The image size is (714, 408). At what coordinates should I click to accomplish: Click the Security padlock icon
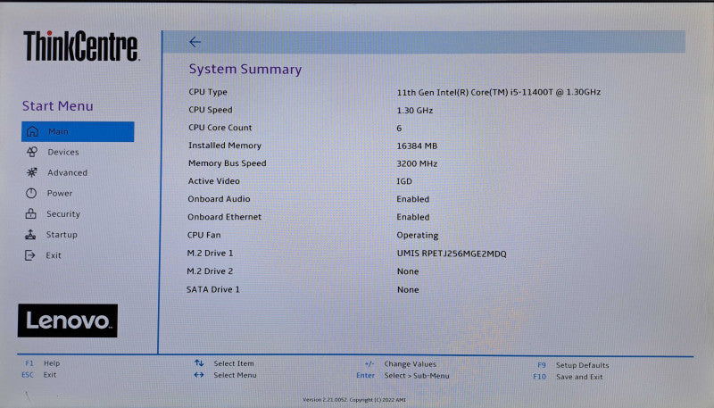31,213
